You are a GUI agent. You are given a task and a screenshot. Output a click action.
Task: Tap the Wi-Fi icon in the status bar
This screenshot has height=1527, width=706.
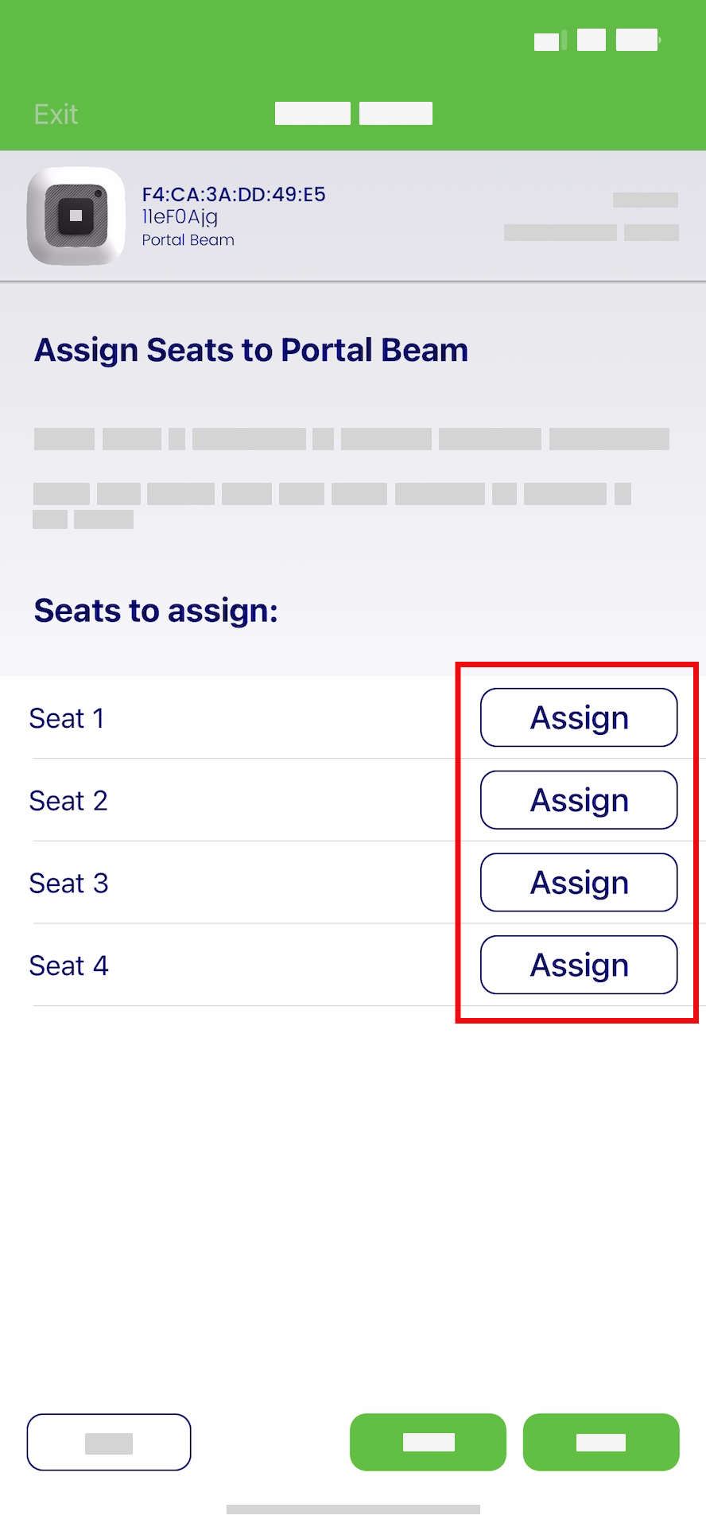591,40
